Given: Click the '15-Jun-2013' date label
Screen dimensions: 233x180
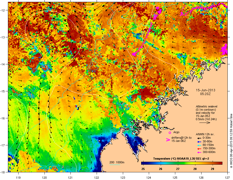Looking at the screenshot, I should [205, 90].
